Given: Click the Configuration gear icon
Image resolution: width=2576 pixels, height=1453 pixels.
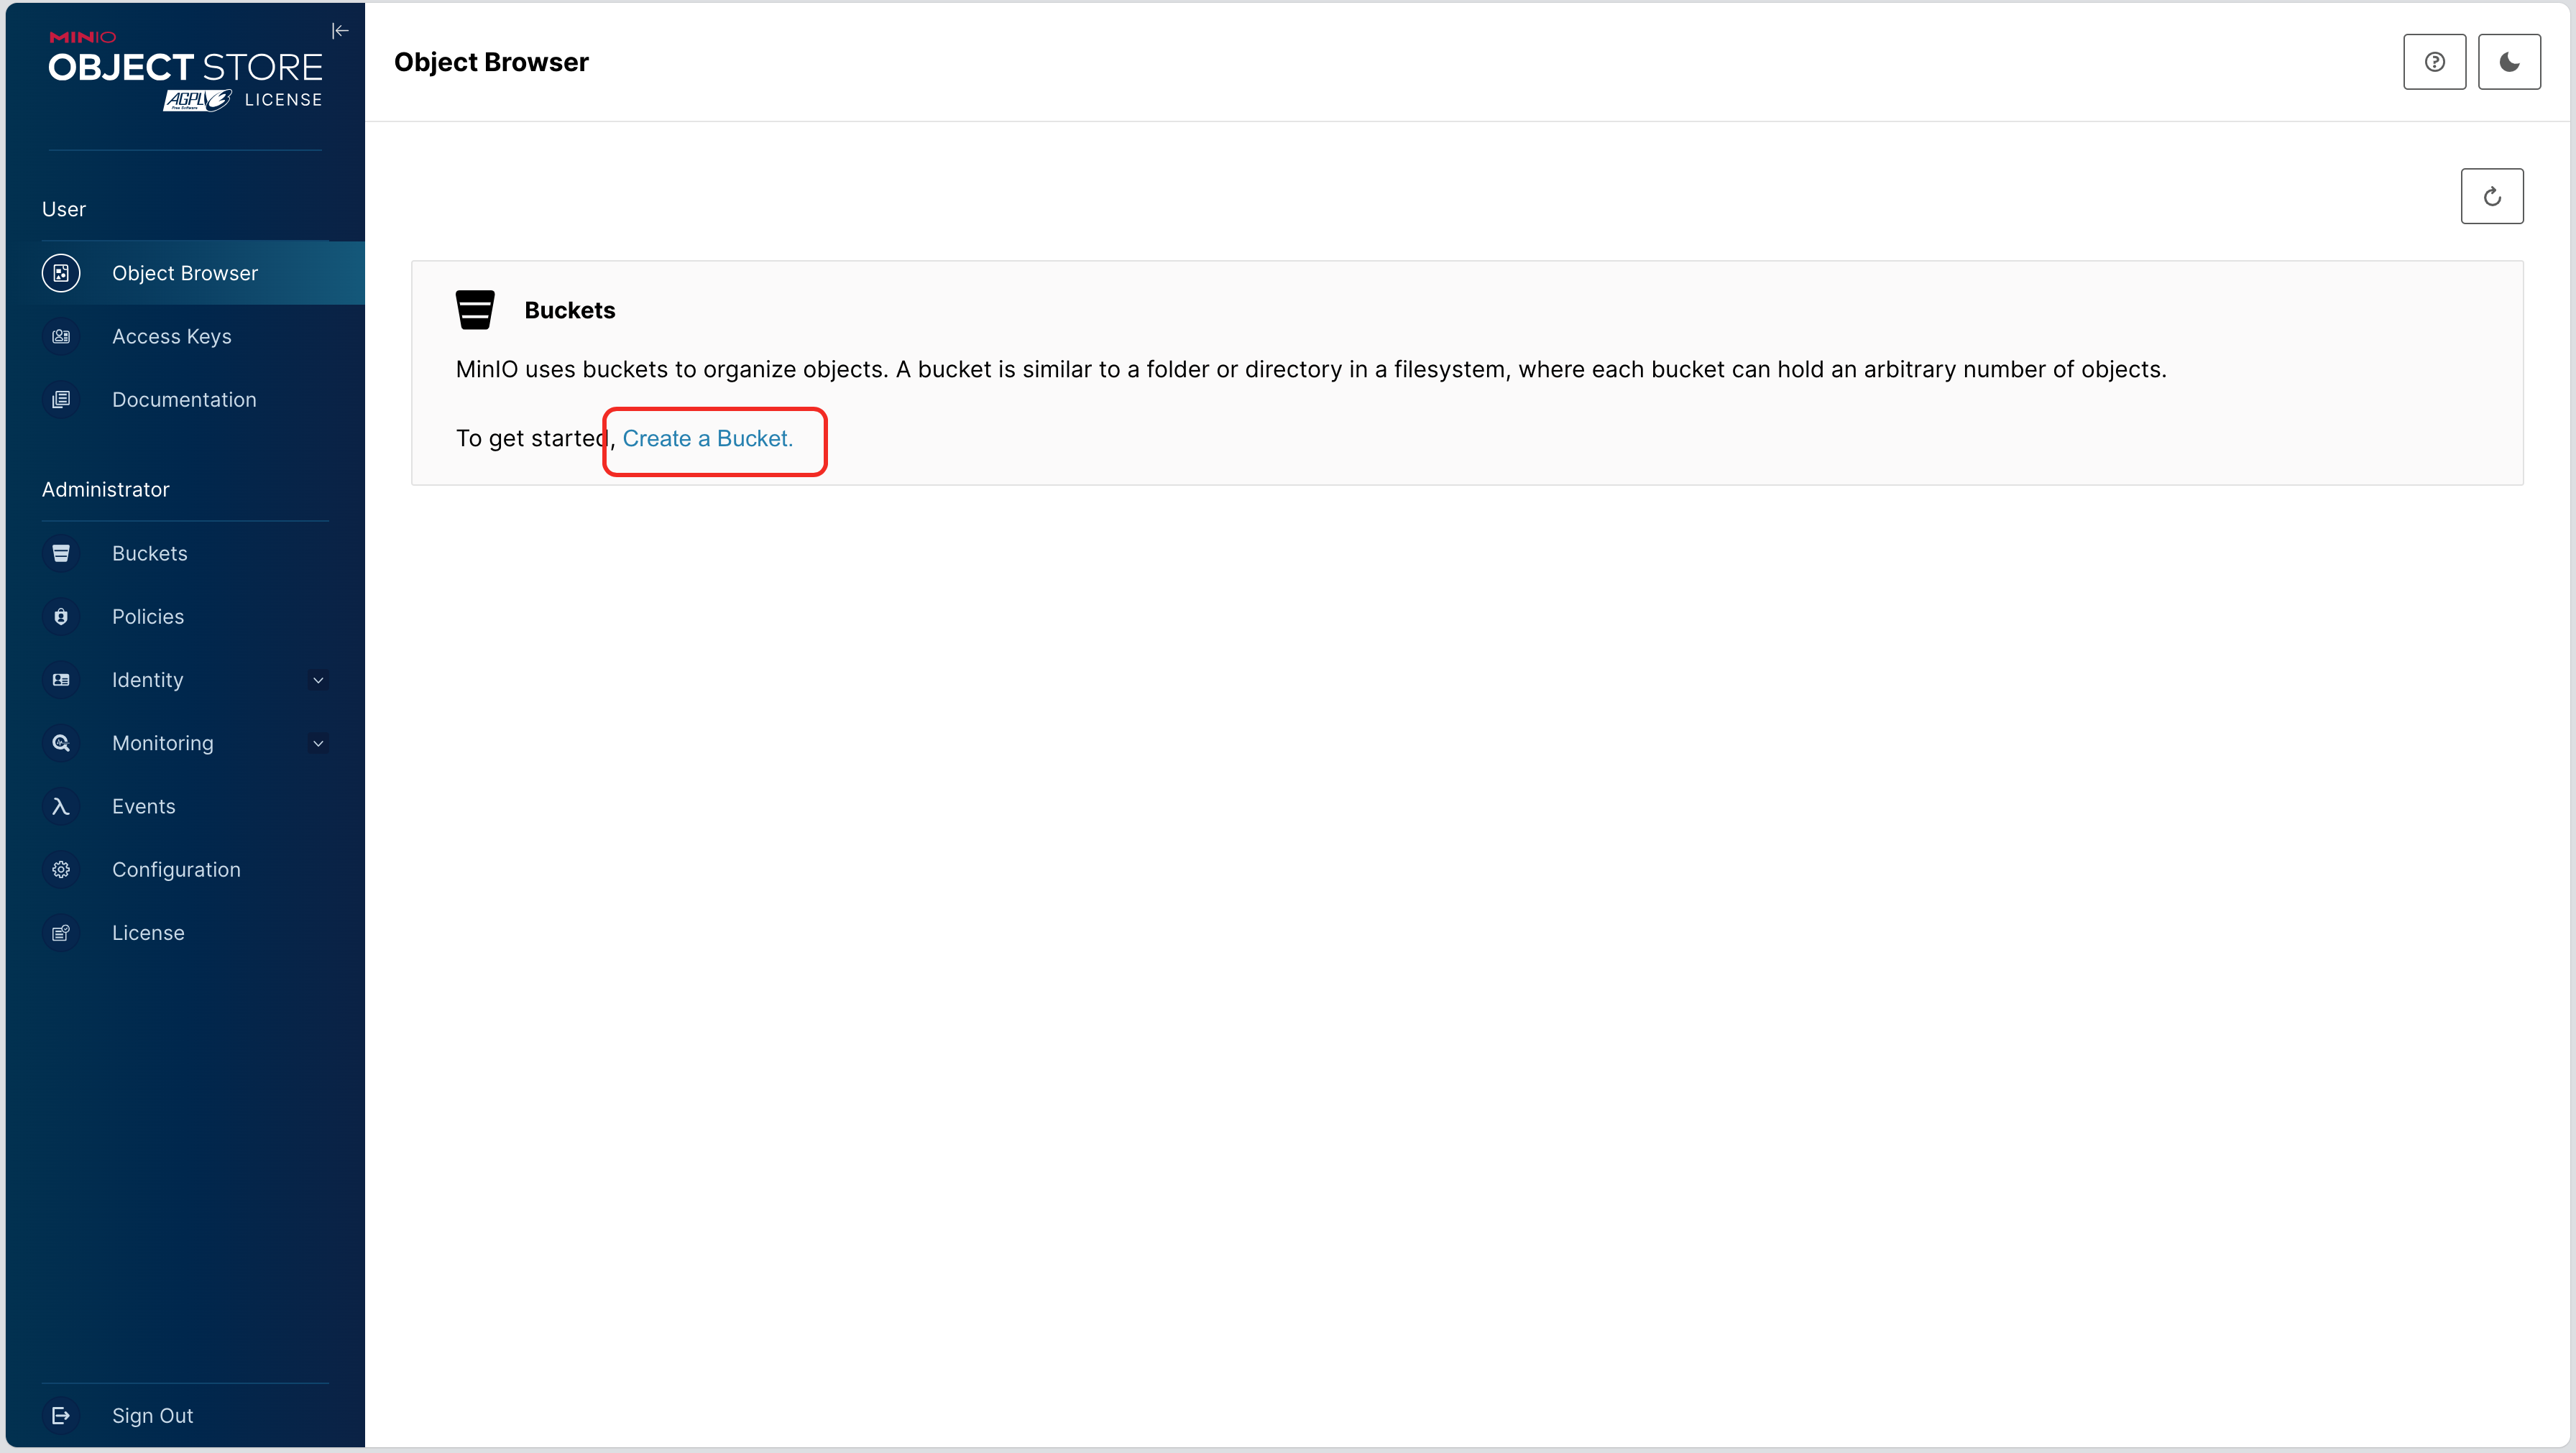Looking at the screenshot, I should pyautogui.click(x=61, y=869).
